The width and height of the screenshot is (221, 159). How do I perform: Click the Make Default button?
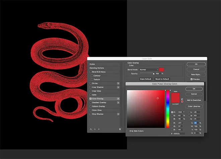click(x=145, y=79)
